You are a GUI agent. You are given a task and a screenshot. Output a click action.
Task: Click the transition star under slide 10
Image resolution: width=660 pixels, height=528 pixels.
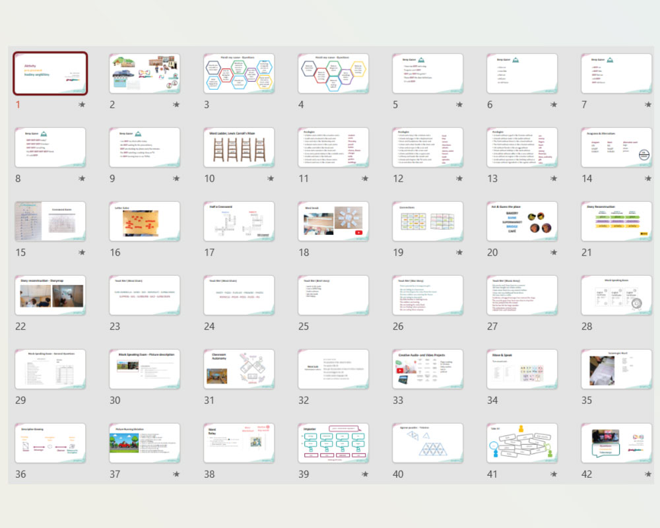click(x=271, y=178)
